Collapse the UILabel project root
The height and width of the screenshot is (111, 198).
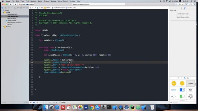tap(2, 10)
